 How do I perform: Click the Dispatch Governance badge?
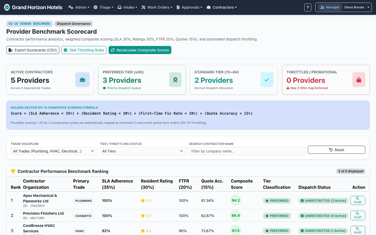click(74, 24)
